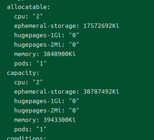Click the cpu line under allocatable
Viewport: 154px width, 140px height.
point(28,16)
